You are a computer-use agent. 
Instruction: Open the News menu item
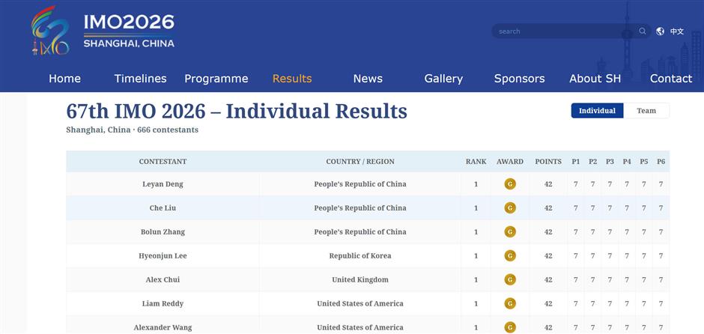point(368,79)
